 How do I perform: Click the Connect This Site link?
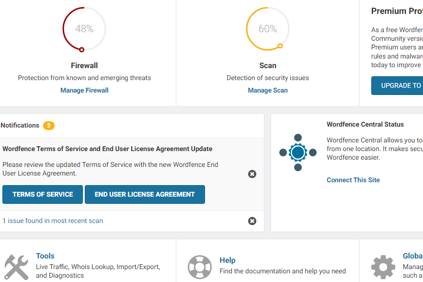353,180
